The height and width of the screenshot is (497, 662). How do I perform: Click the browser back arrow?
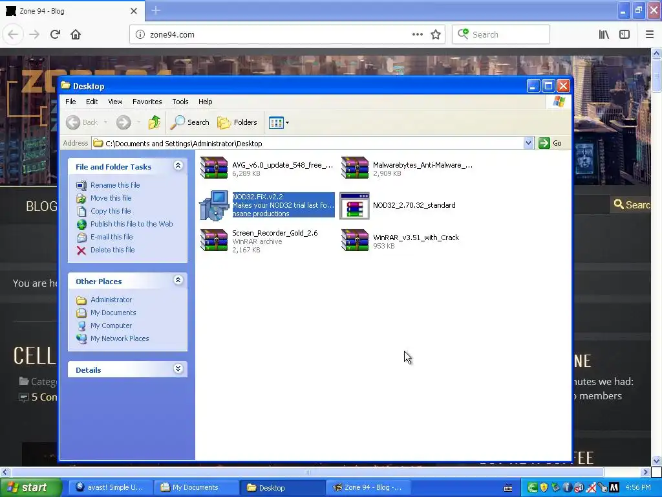coord(13,35)
